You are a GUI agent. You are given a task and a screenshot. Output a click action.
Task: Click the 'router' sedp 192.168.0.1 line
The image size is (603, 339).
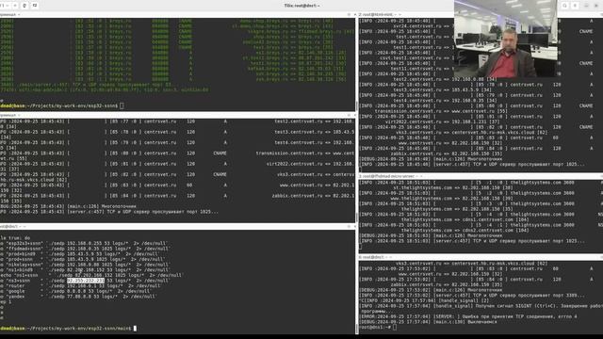[x=80, y=286]
